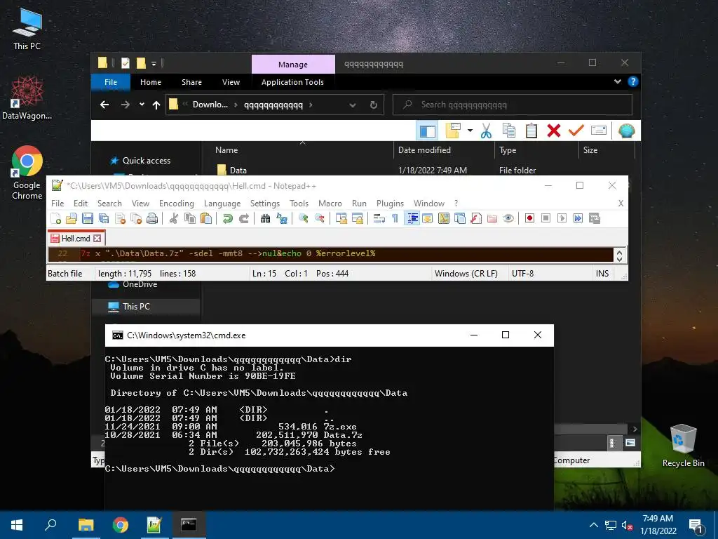Close the Hell.cmd tab

pyautogui.click(x=97, y=239)
